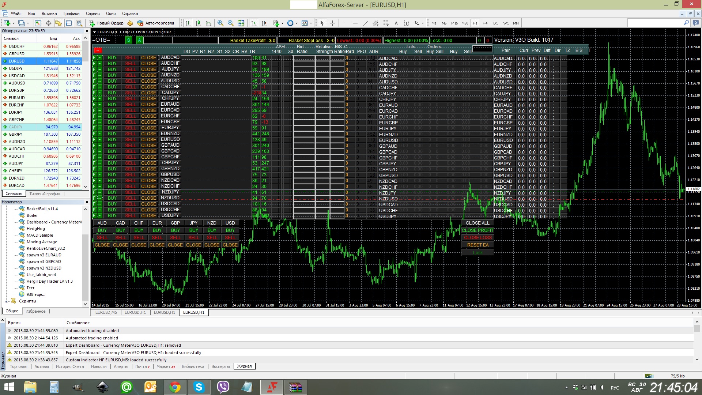Switch to the Эксперты terminal tab
The height and width of the screenshot is (395, 702).
click(x=220, y=366)
